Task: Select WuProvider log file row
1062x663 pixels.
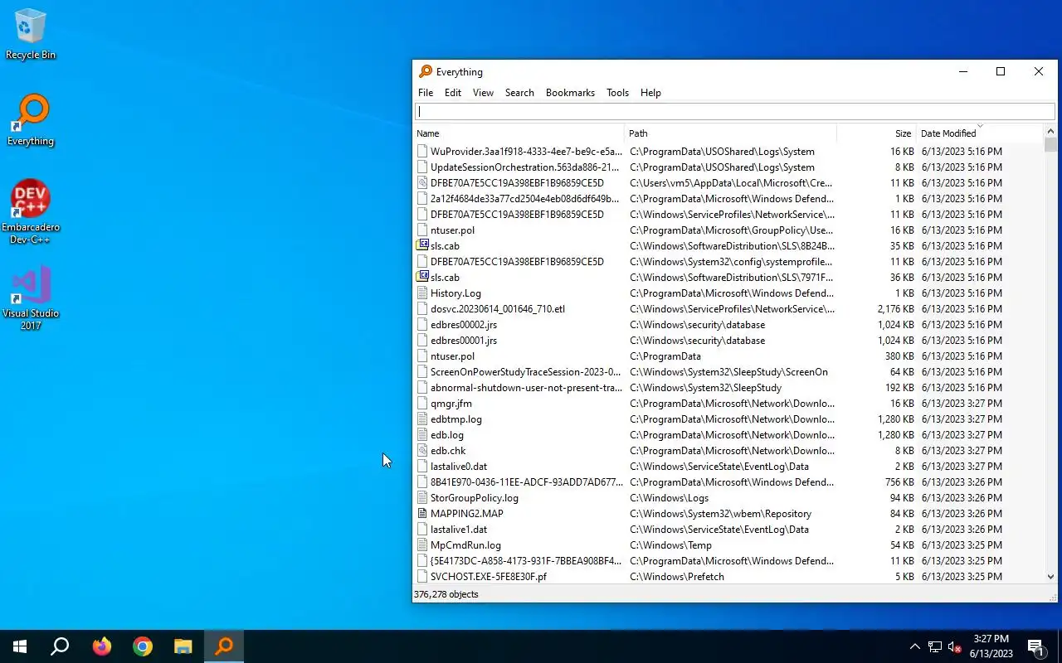Action: coord(728,152)
